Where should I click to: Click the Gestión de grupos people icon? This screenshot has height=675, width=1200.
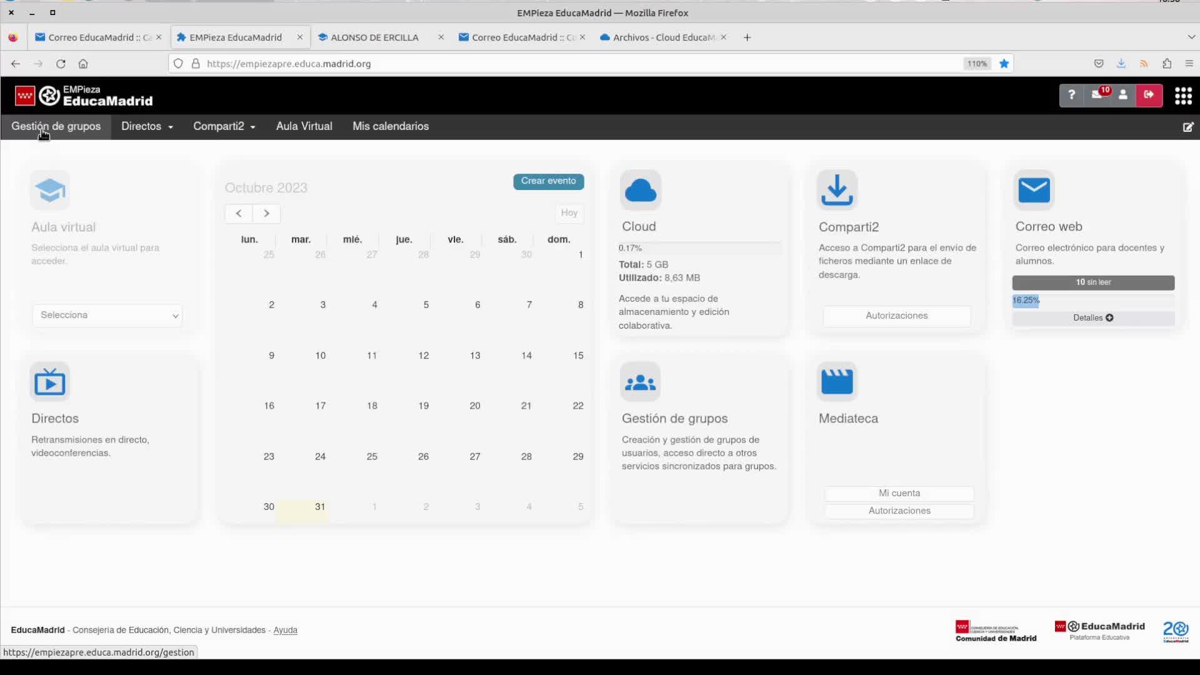click(640, 382)
